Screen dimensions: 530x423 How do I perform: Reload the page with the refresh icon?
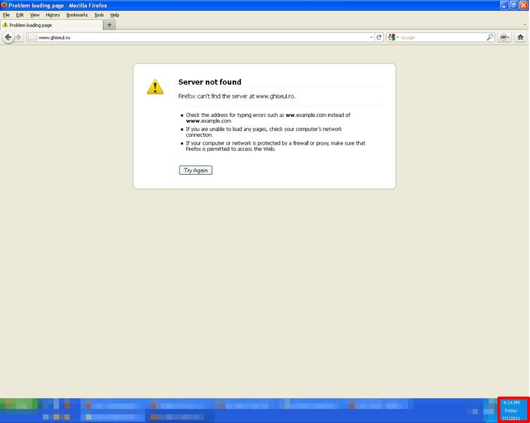379,37
